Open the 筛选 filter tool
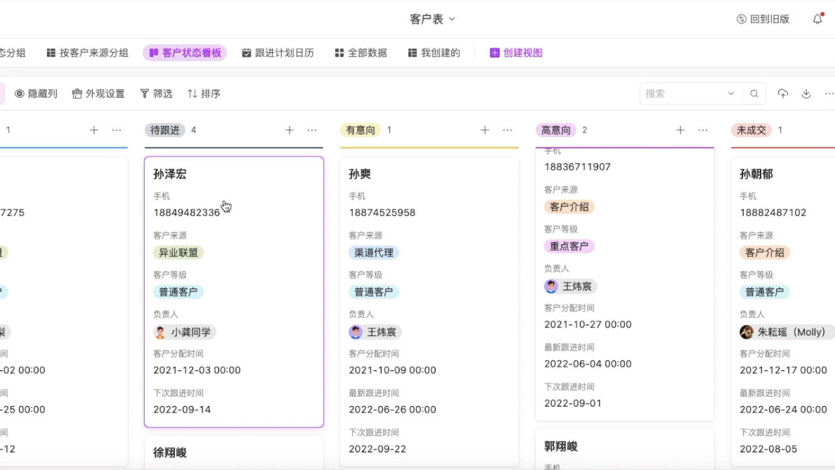835x470 pixels. [156, 94]
